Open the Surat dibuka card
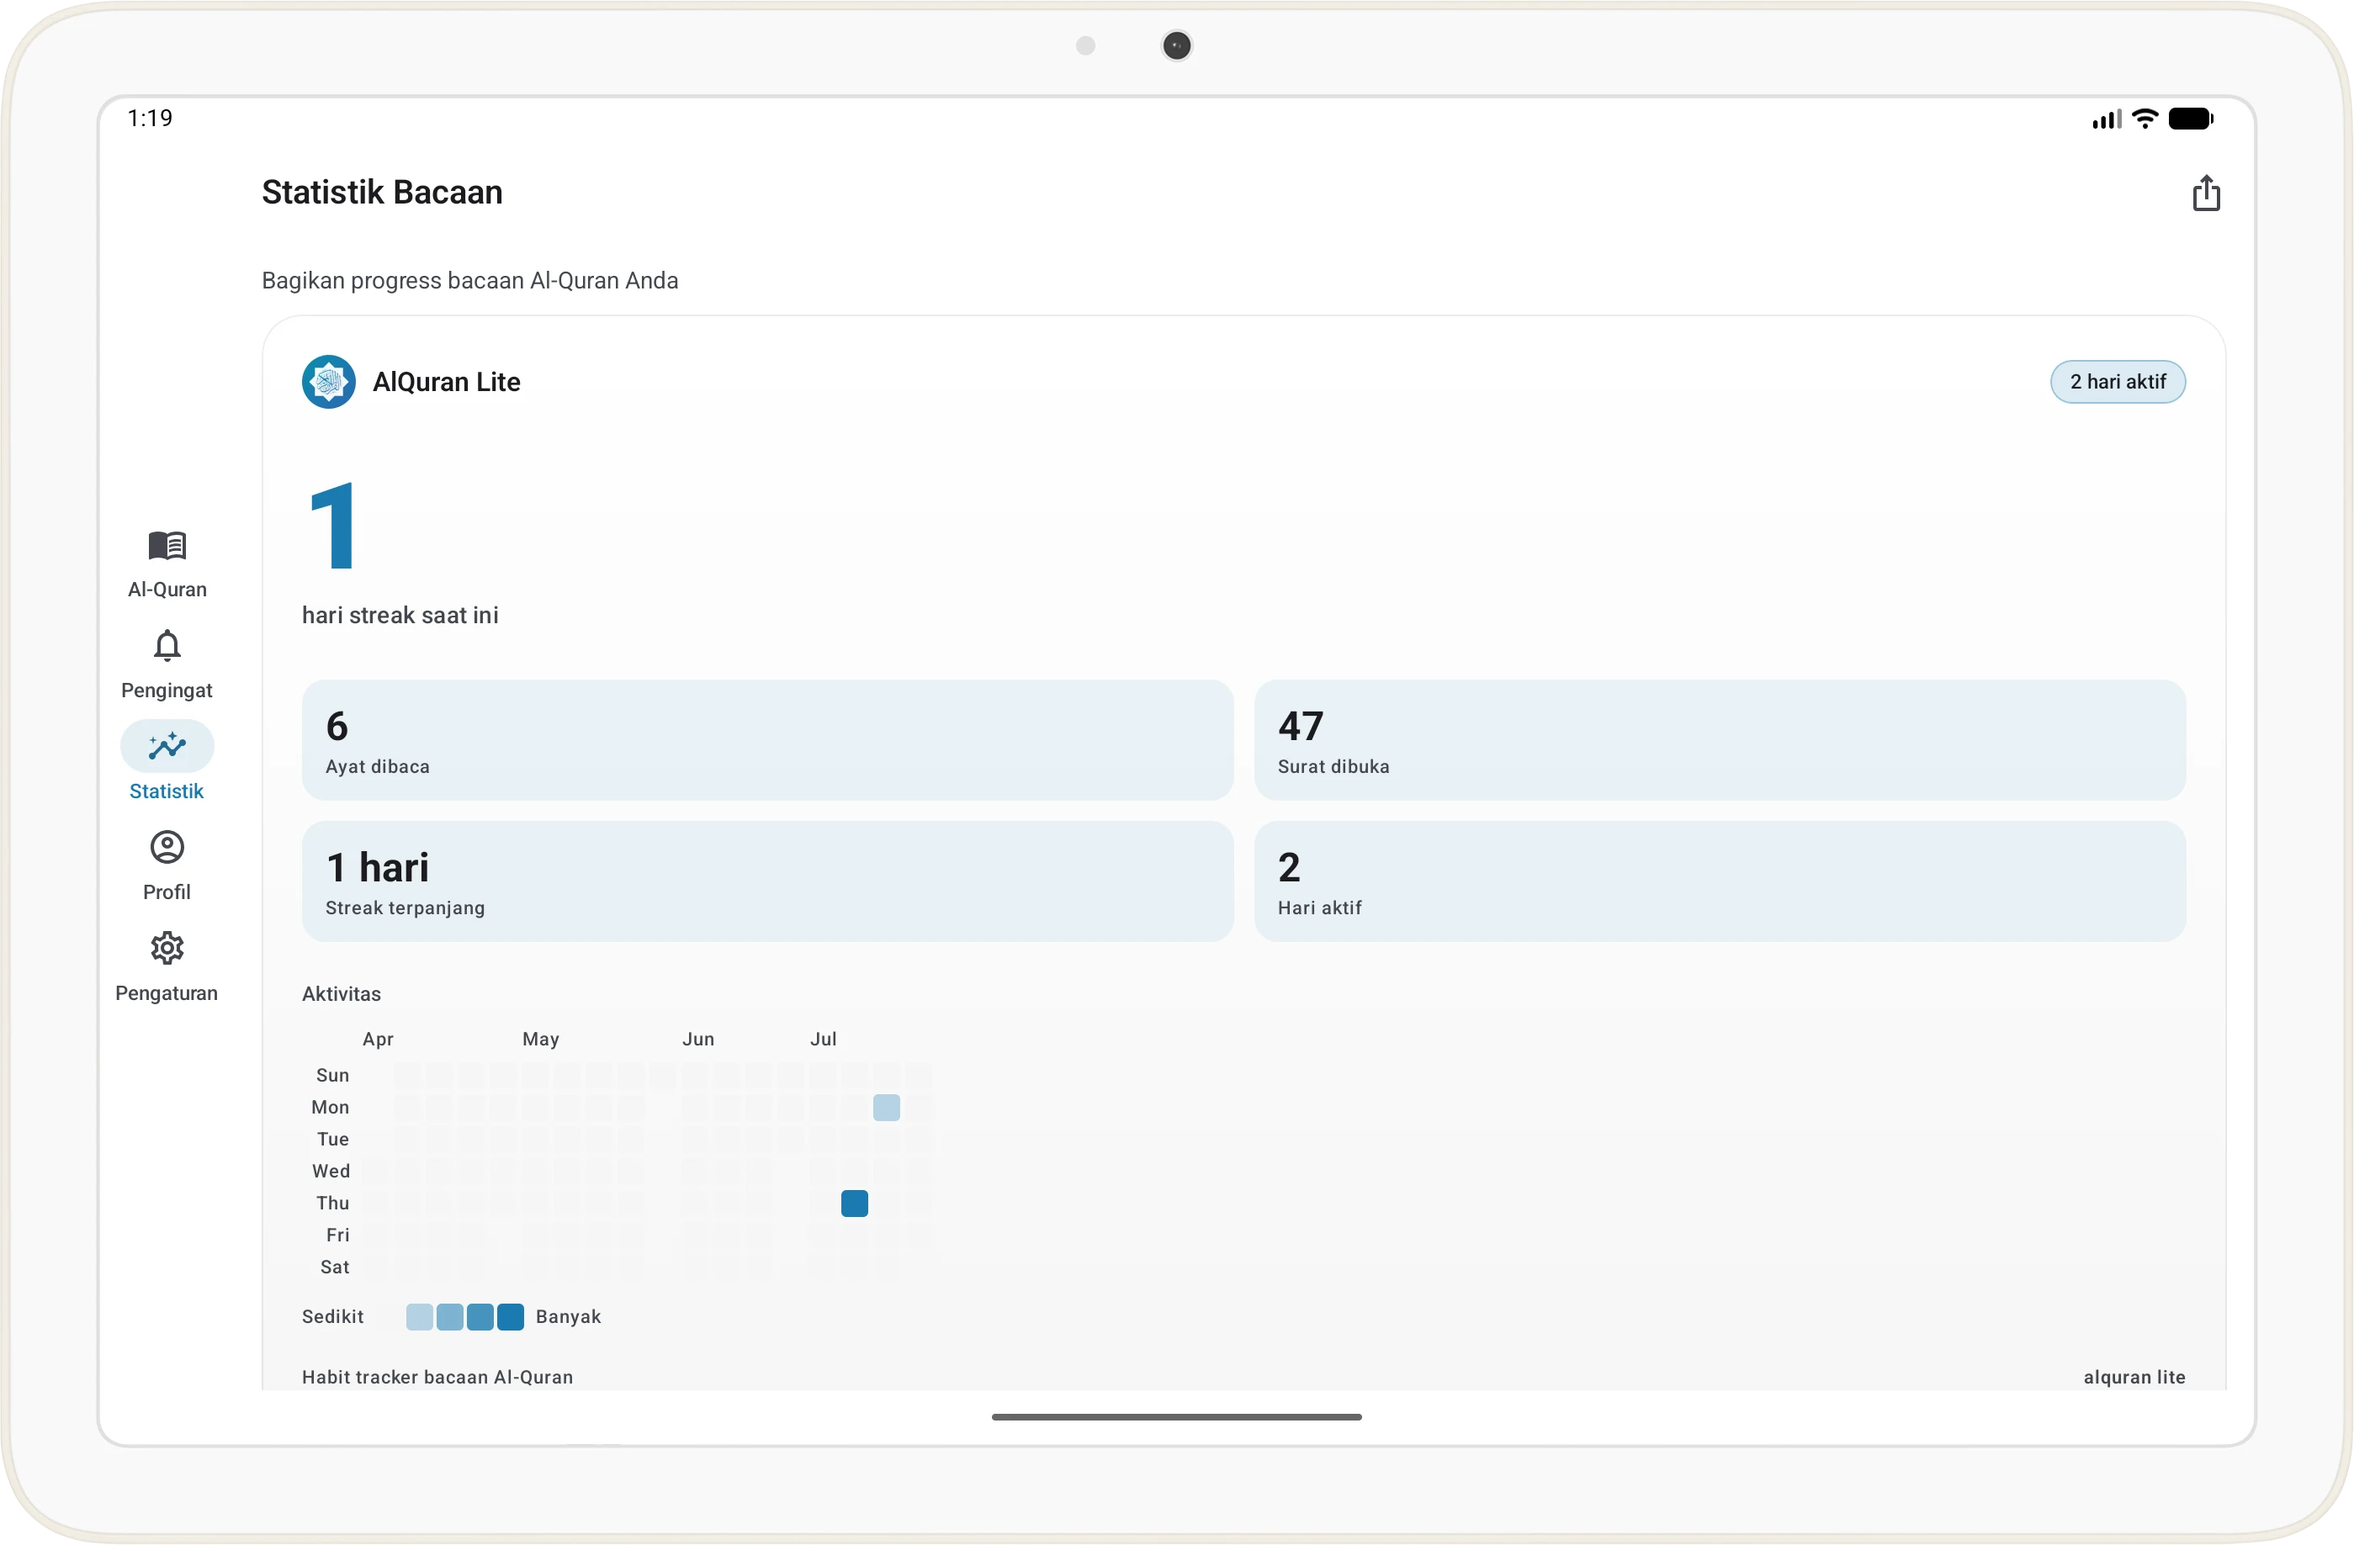The image size is (2354, 1545). [1719, 739]
